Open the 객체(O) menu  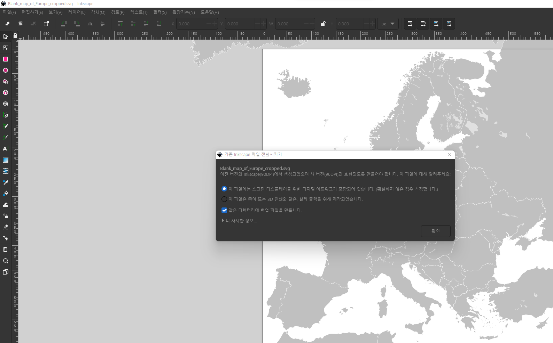(98, 12)
